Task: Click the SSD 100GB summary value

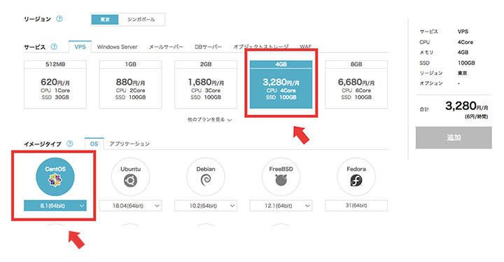Action: (466, 63)
